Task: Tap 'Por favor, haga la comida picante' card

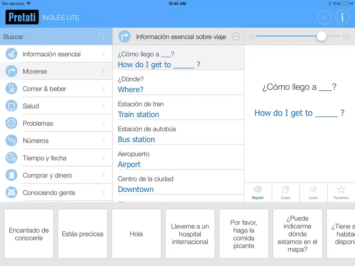Action: click(x=244, y=234)
